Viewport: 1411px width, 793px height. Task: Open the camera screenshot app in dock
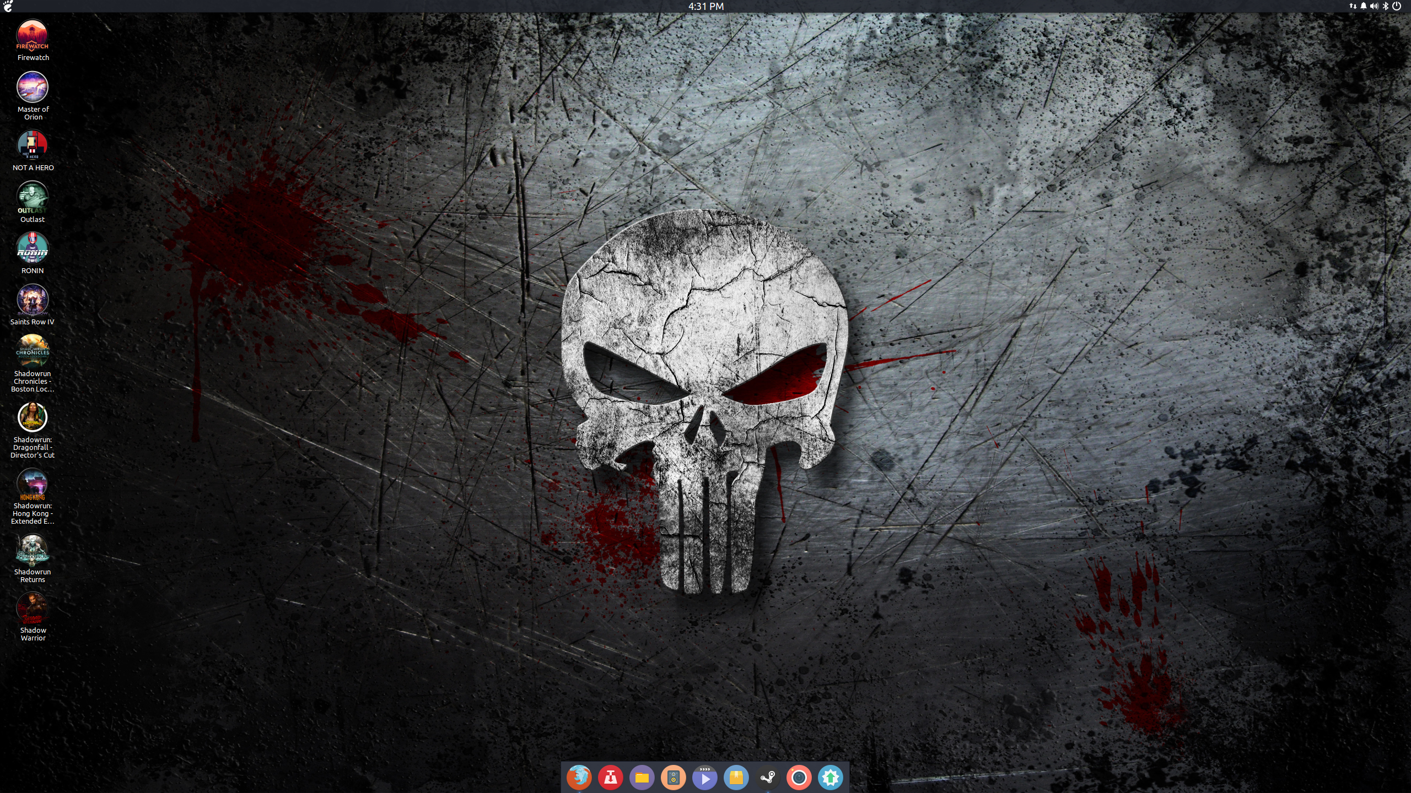pos(799,778)
